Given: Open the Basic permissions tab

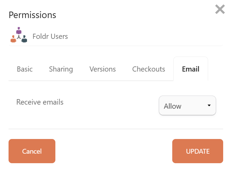Looking at the screenshot, I should 25,69.
